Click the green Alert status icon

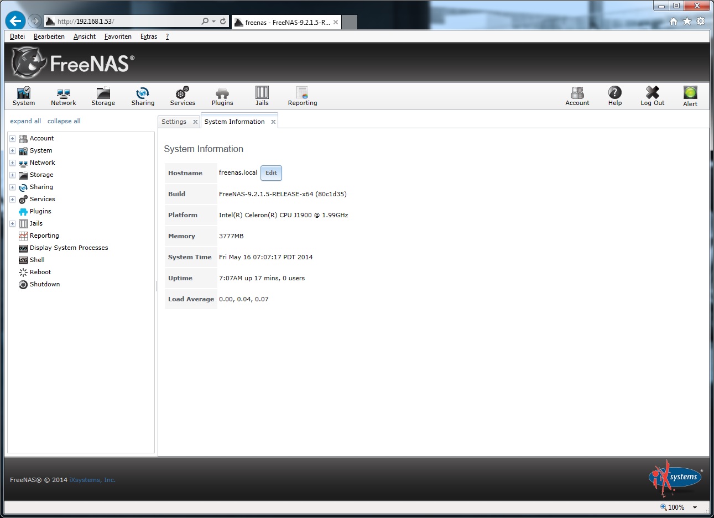[690, 92]
